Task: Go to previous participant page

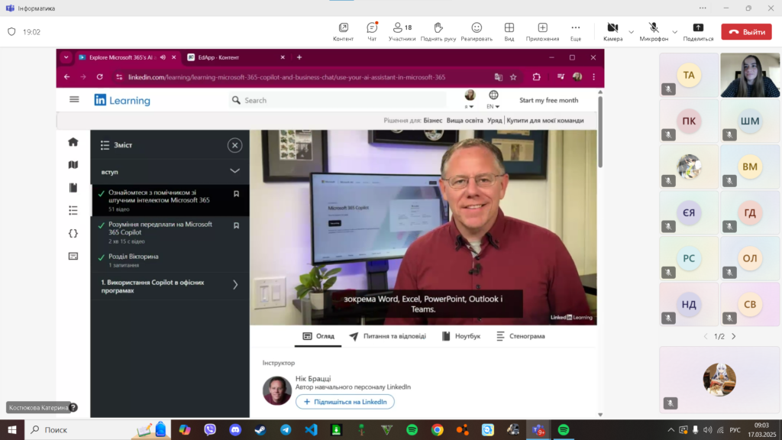Action: pyautogui.click(x=705, y=336)
